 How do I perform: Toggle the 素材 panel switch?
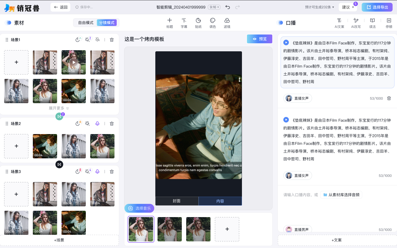click(8, 23)
